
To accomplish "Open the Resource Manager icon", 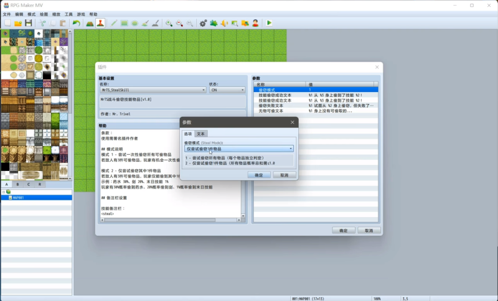I will click(x=245, y=23).
